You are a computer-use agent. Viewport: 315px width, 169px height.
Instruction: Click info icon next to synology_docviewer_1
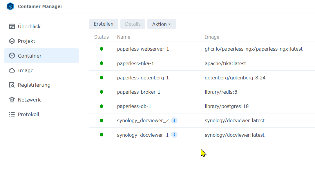click(x=174, y=135)
